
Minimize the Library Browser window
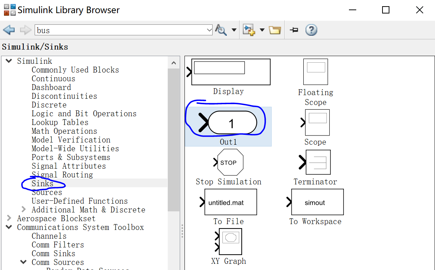(353, 10)
